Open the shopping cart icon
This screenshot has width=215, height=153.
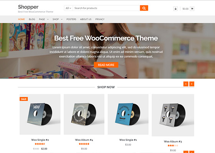pos(192,9)
